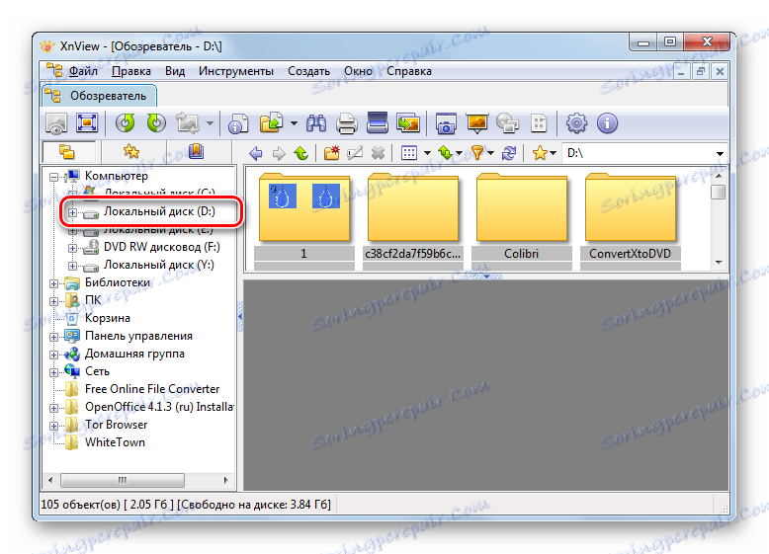
Task: Open the Окно menu
Action: 358,71
